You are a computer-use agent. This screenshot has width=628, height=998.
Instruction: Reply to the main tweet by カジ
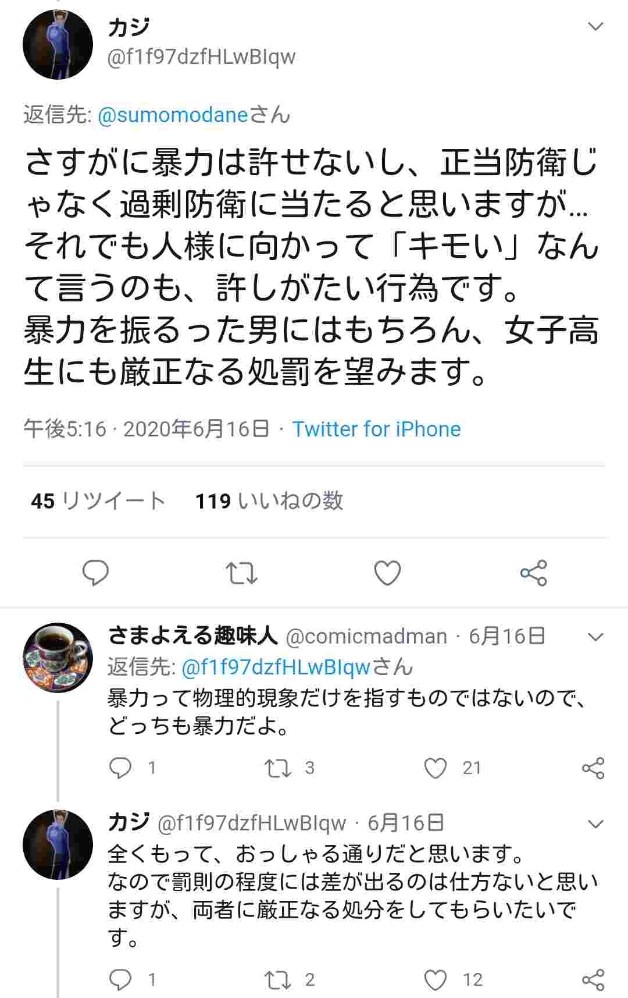tap(95, 573)
